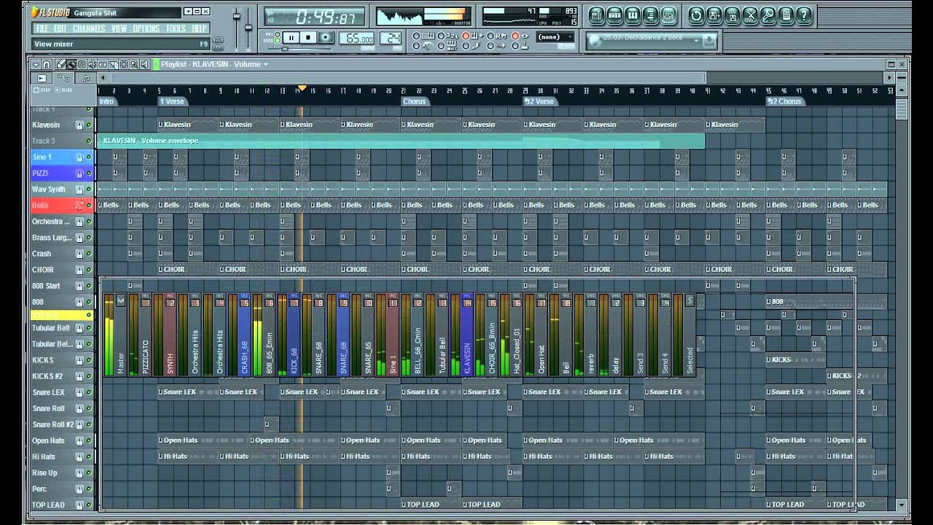Click the tempo value 65.000
The width and height of the screenshot is (933, 525).
358,39
